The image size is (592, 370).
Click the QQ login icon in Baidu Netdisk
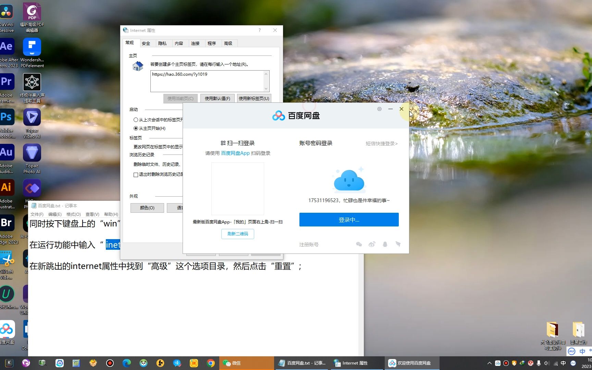coord(385,244)
